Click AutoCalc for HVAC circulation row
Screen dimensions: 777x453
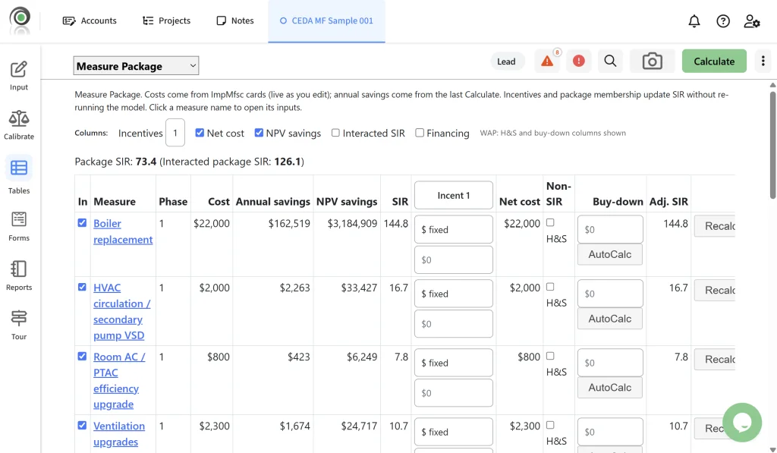pos(610,319)
